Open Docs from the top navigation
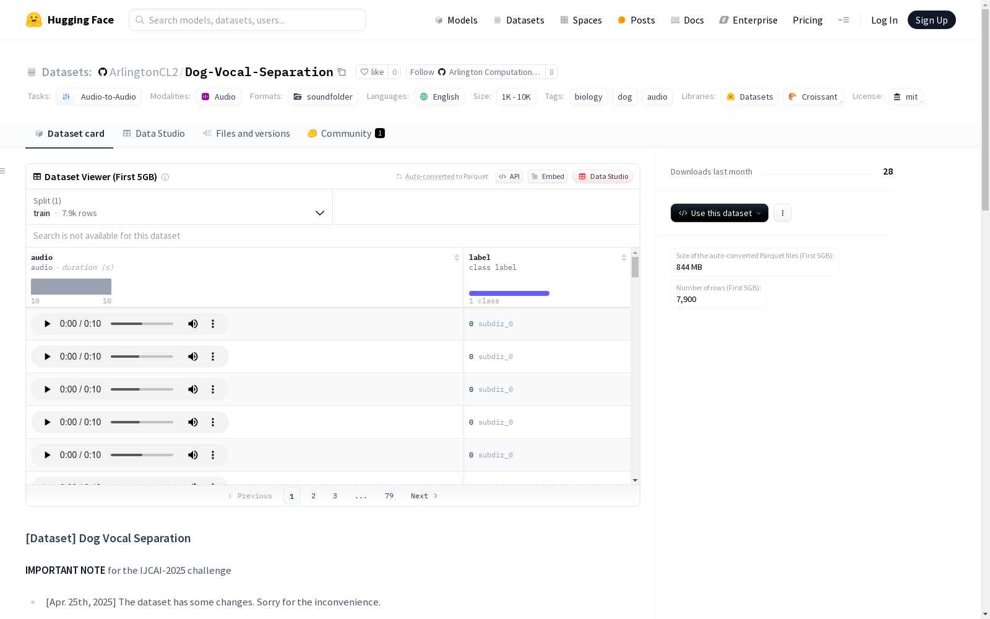 [x=687, y=20]
